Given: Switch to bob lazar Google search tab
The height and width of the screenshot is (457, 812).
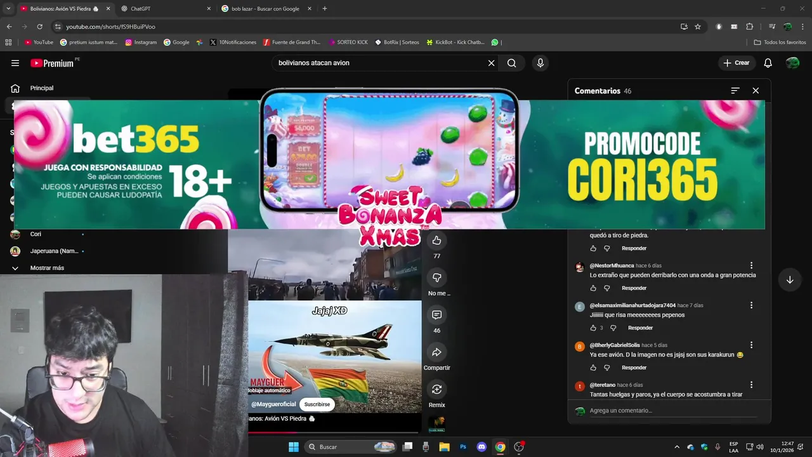Looking at the screenshot, I should point(265,9).
